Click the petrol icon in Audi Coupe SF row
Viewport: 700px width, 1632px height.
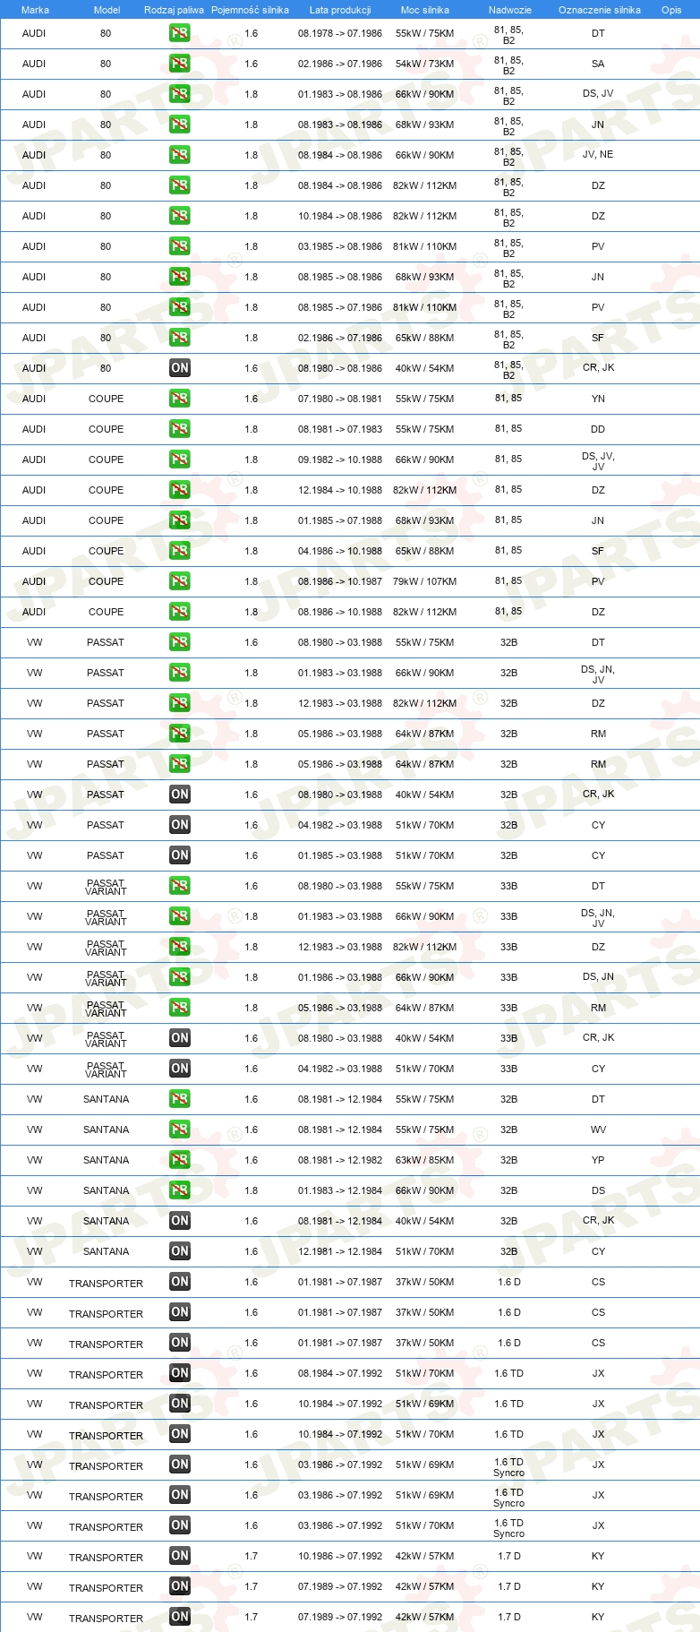click(180, 551)
